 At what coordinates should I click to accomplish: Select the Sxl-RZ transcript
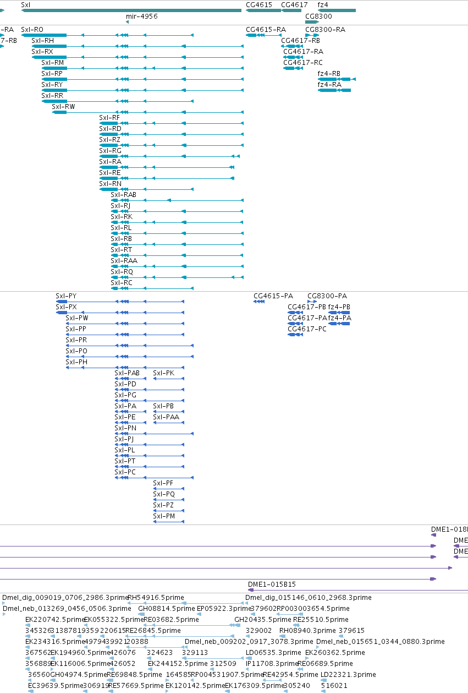pos(109,140)
